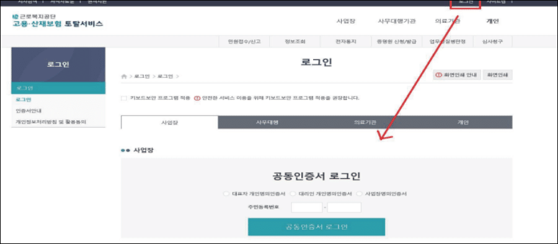
Task: Open 개인정보처리방침 및 활용동의 sidebar link
Action: pyautogui.click(x=51, y=122)
